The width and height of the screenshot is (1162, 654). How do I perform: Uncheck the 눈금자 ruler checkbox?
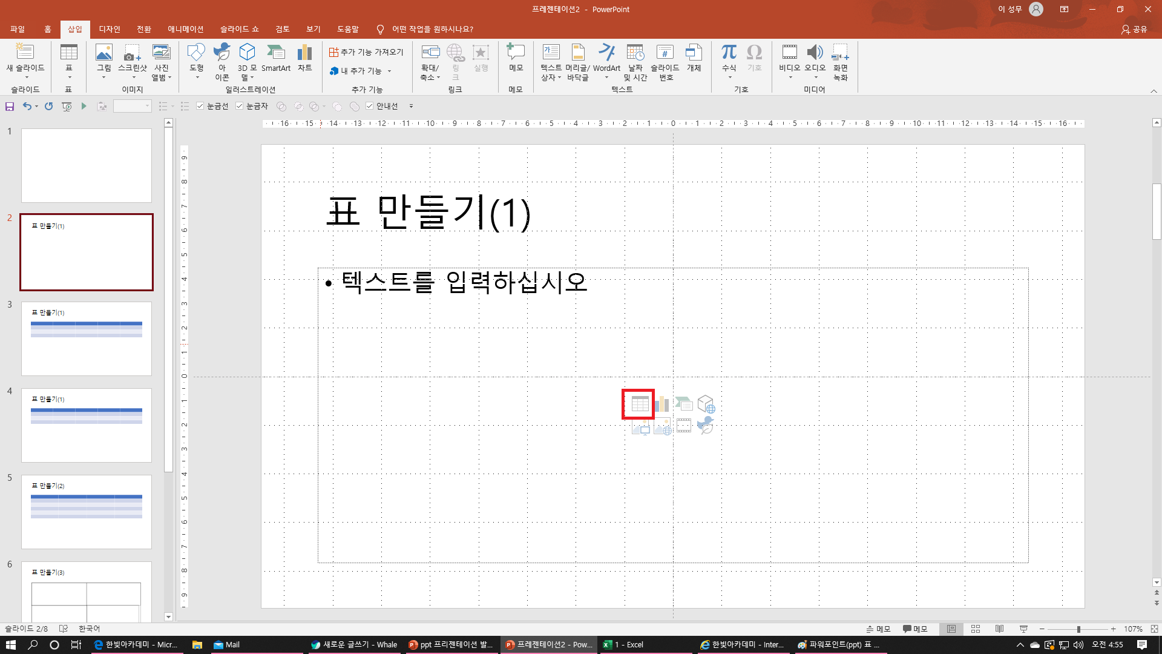[240, 106]
